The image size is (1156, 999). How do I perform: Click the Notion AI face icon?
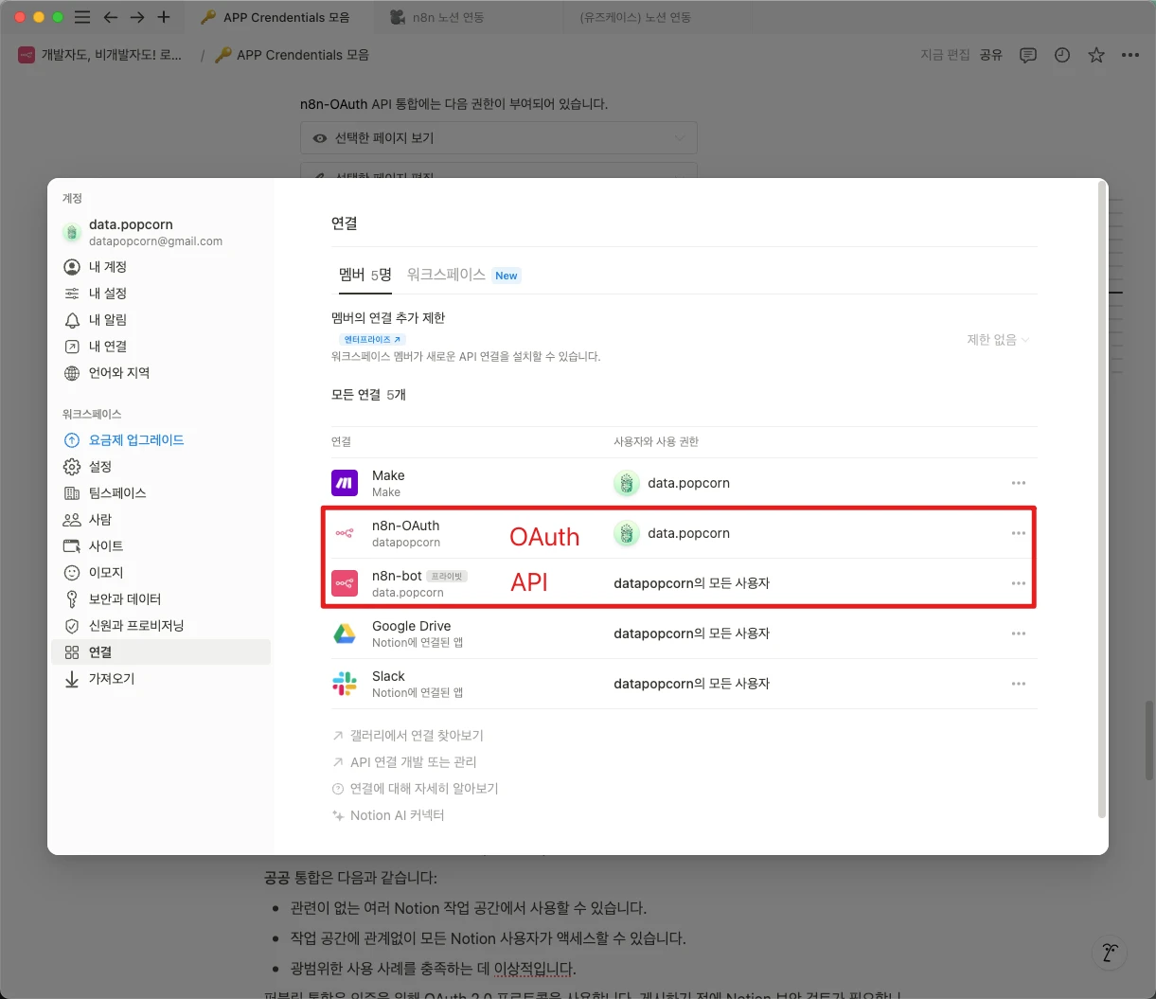click(x=1108, y=953)
